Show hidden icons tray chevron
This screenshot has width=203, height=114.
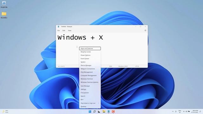pyautogui.click(x=173, y=111)
